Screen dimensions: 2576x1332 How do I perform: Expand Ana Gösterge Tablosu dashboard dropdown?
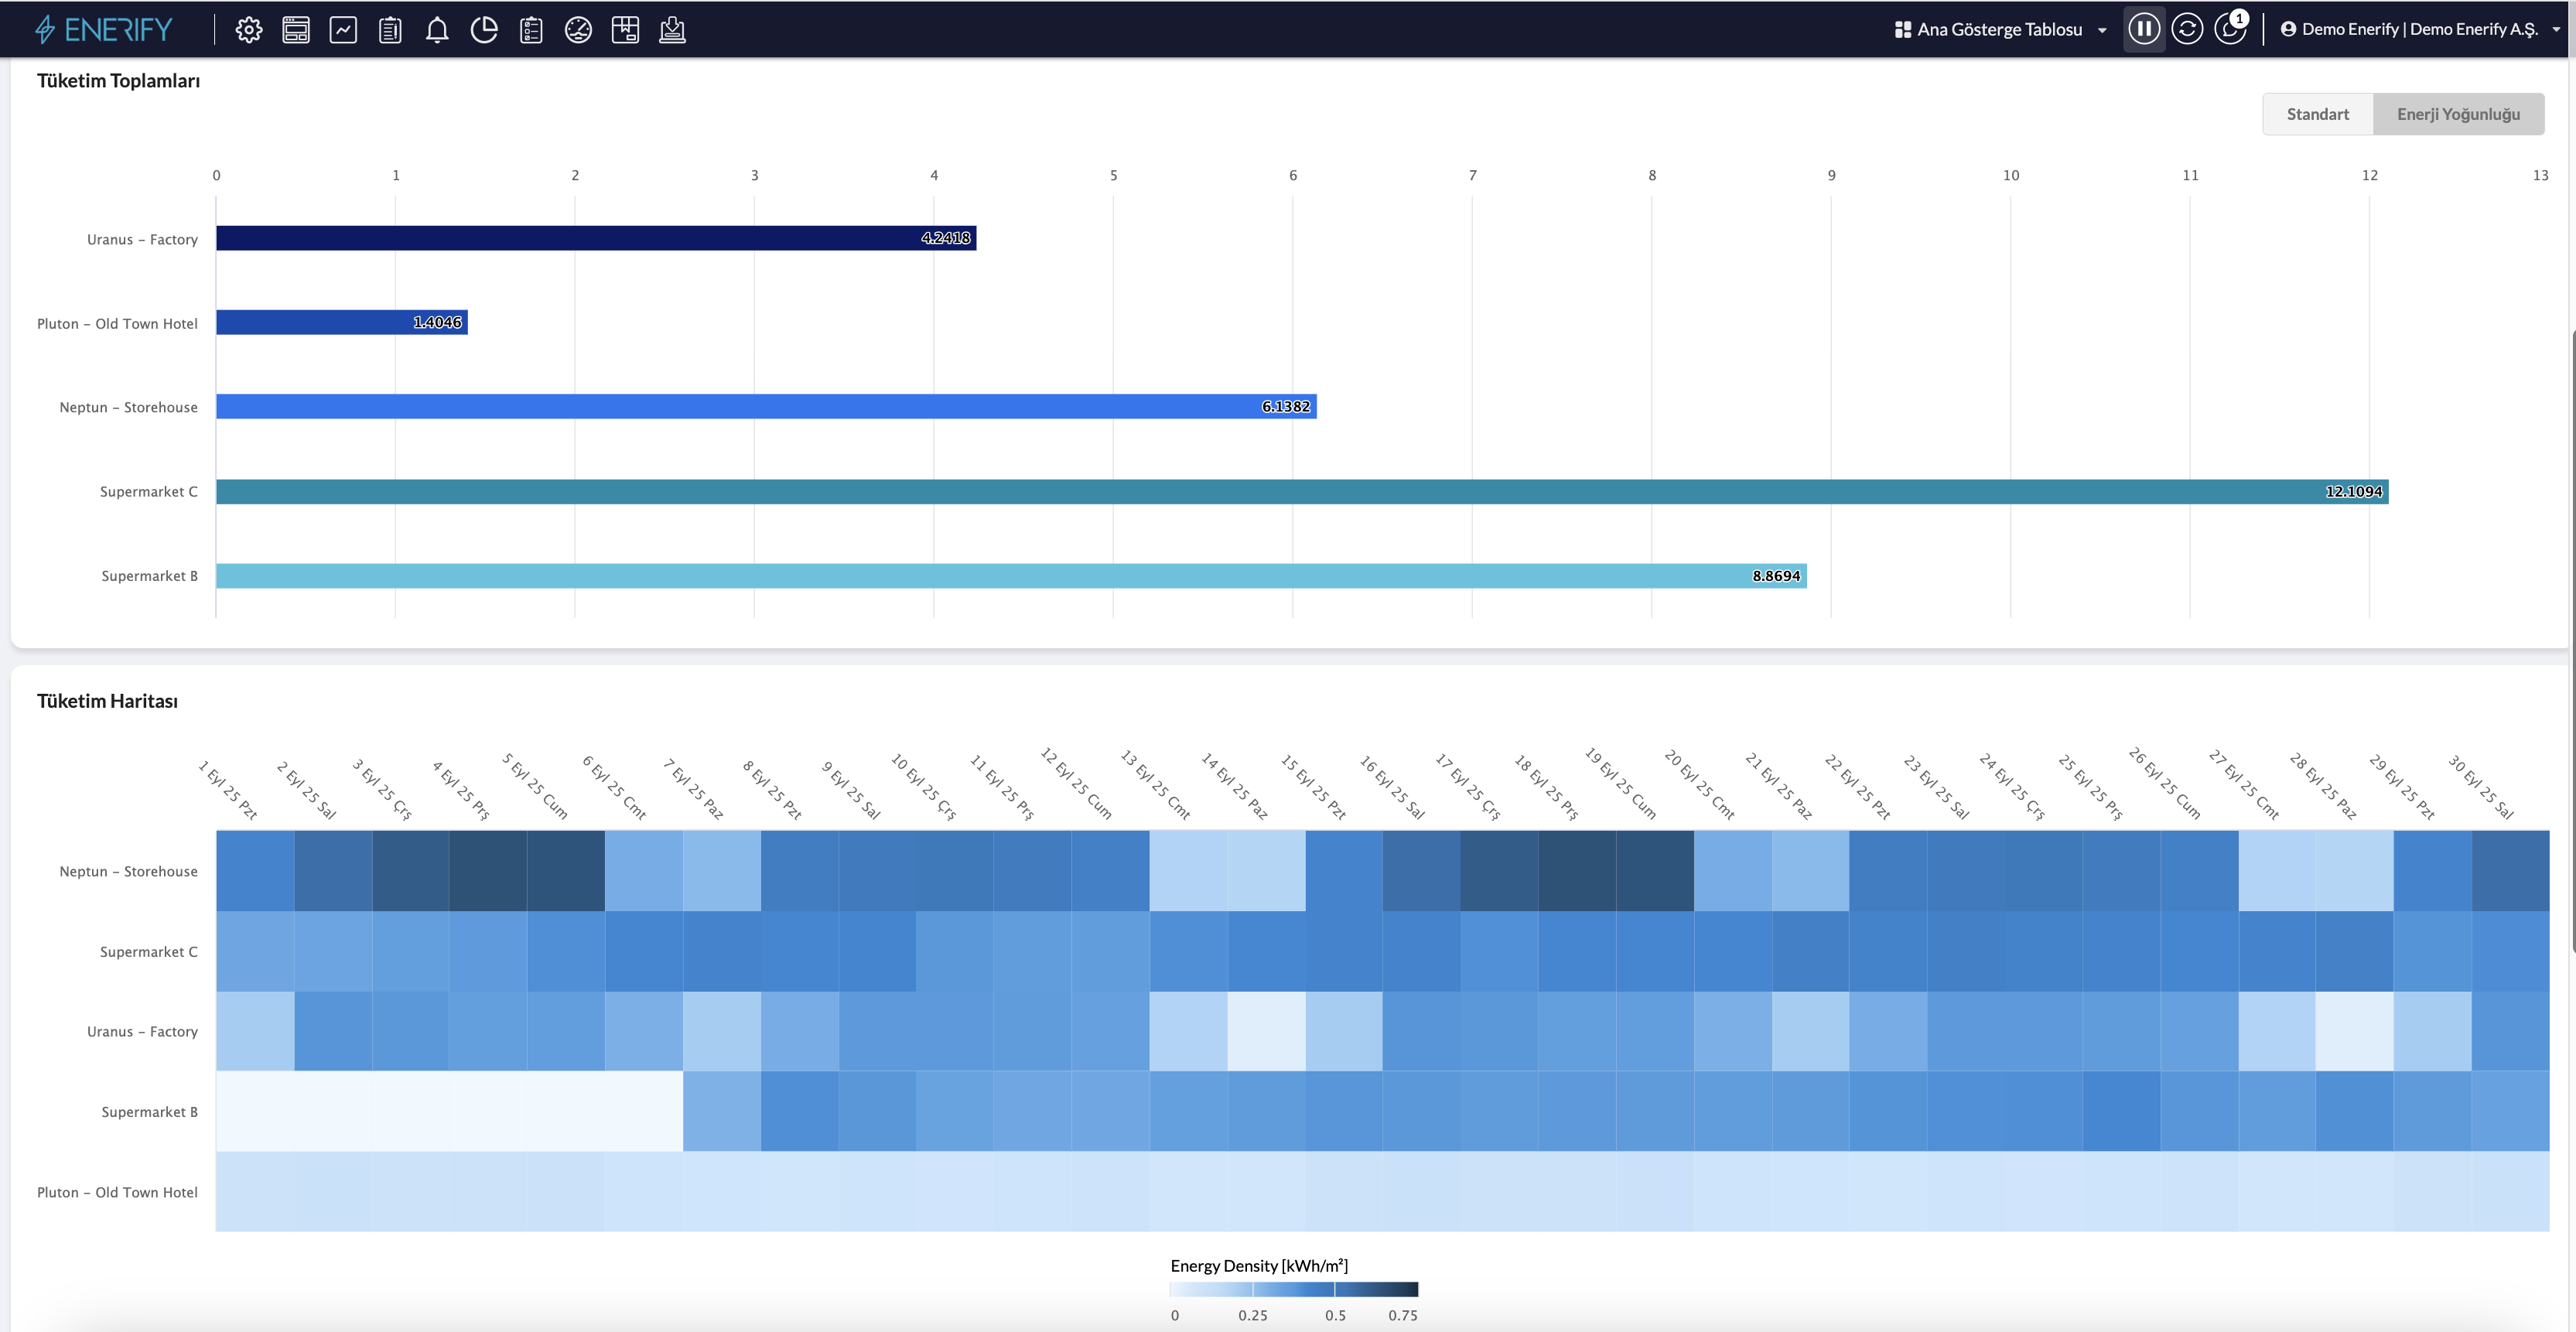[x=2000, y=30]
